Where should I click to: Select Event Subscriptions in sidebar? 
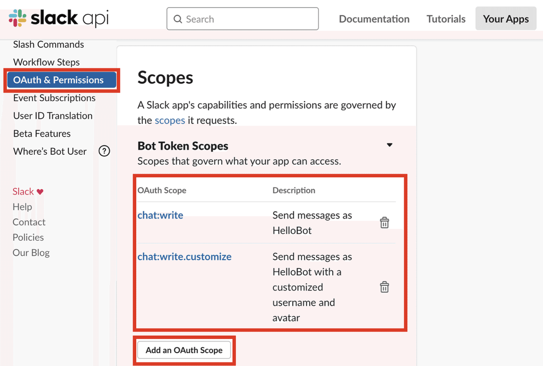coord(54,98)
